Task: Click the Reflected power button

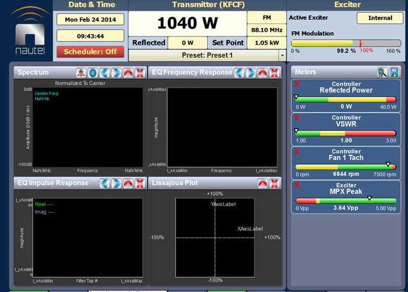Action: coord(149,43)
